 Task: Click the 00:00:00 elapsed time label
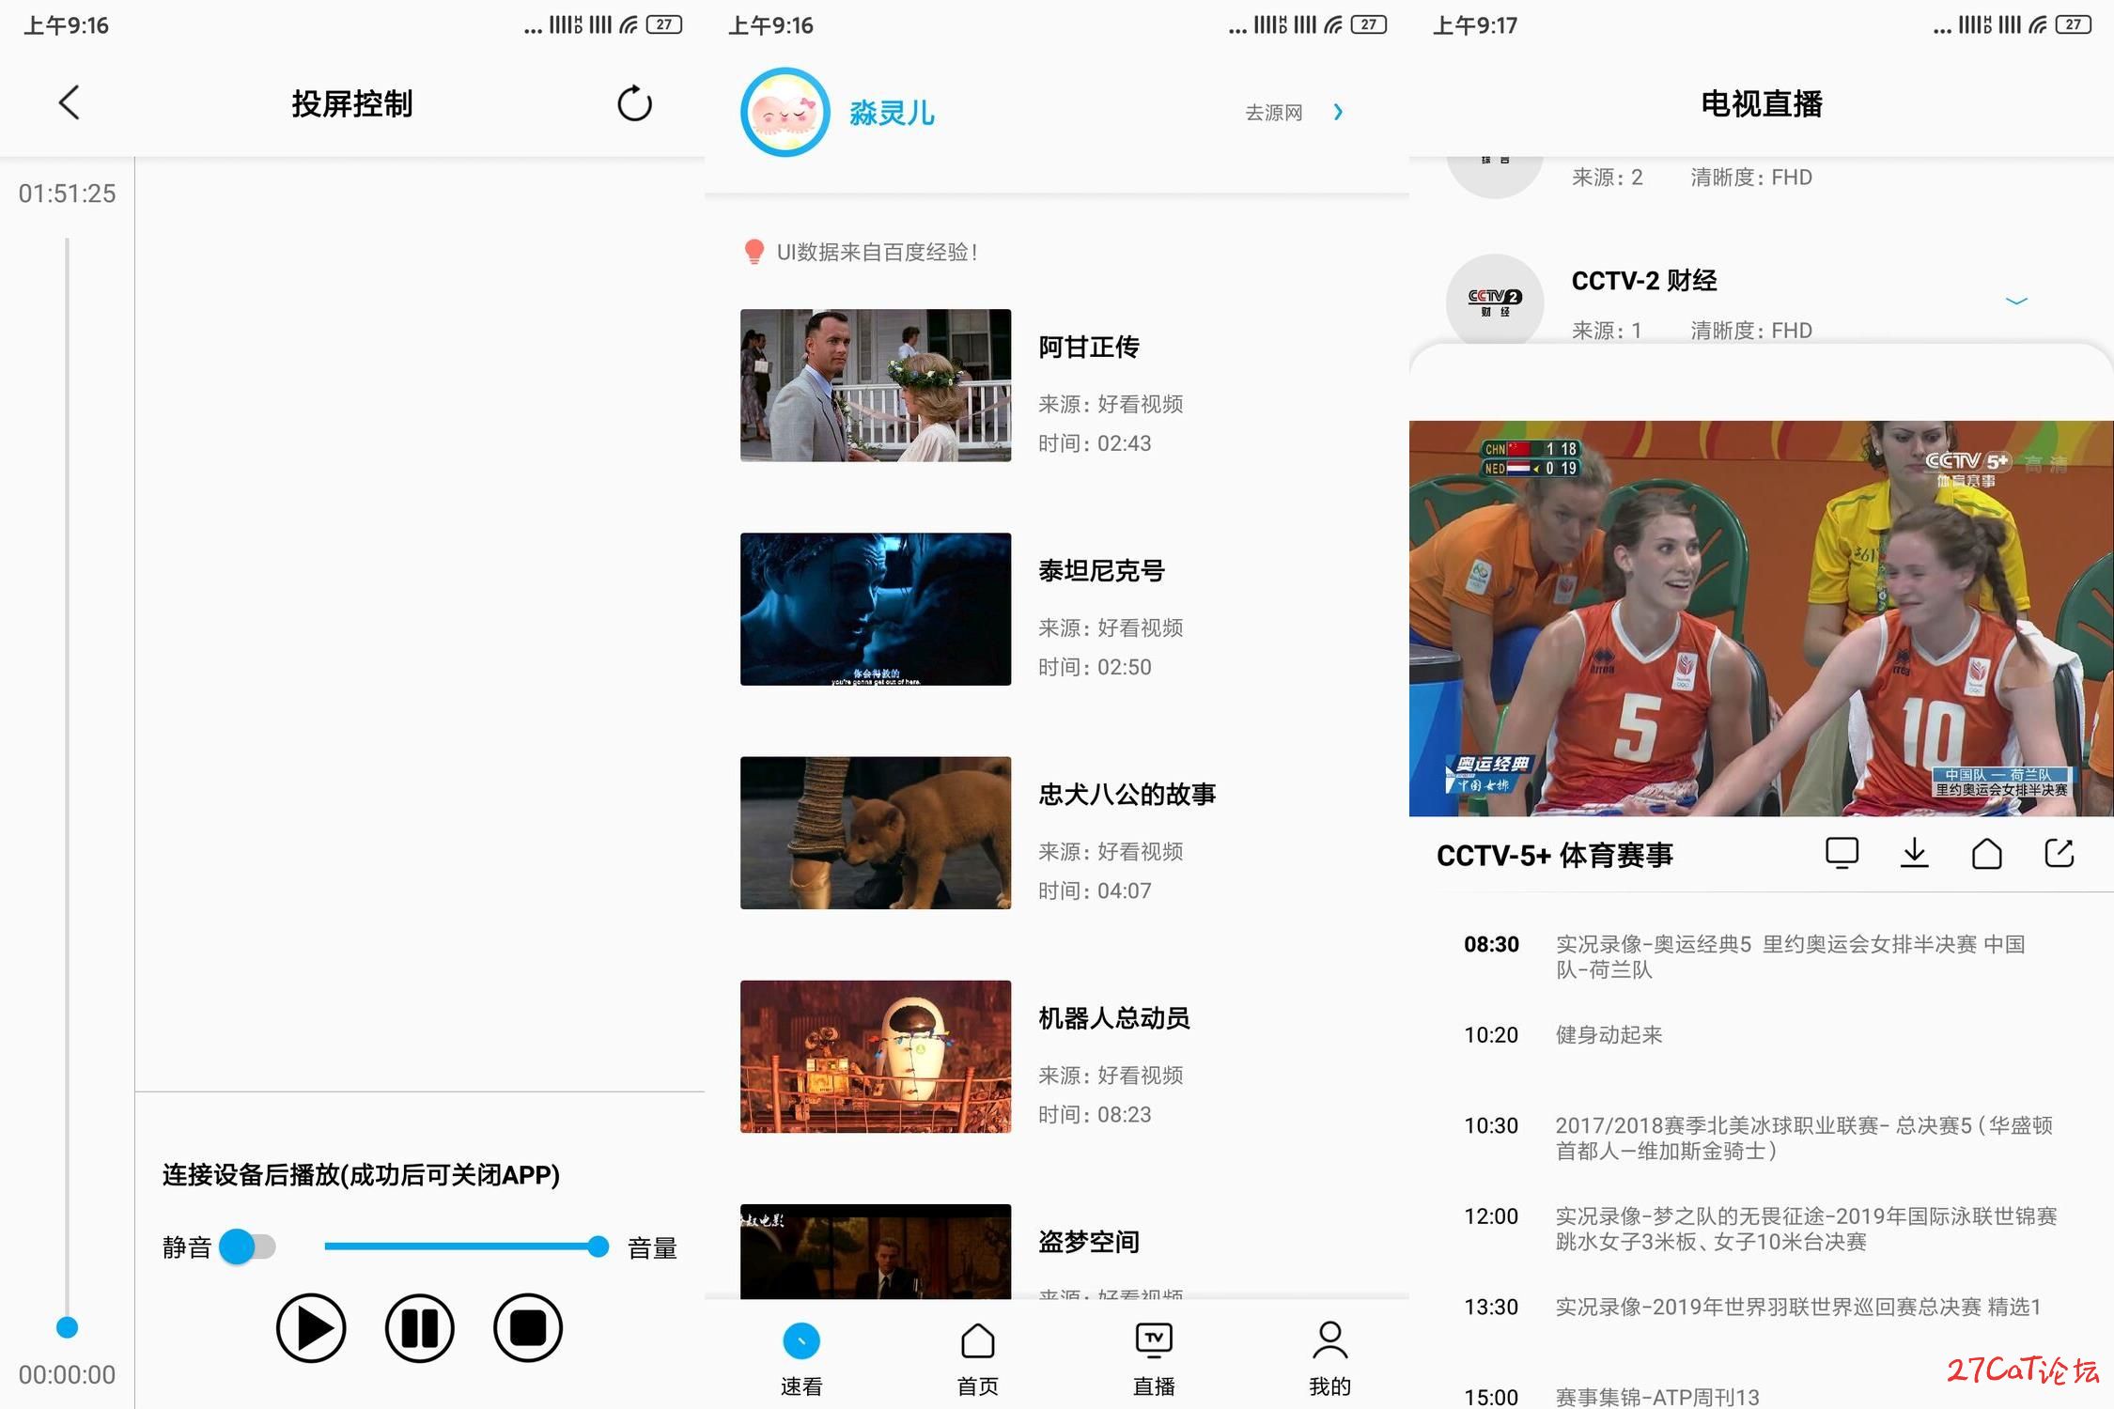(x=67, y=1375)
